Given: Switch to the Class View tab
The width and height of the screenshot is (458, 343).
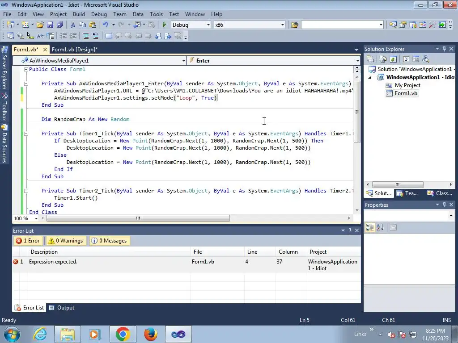Looking at the screenshot, I should click(x=439, y=193).
